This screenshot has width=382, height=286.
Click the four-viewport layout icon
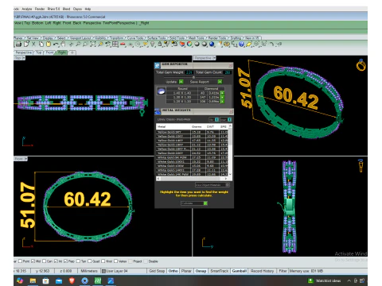point(115,44)
